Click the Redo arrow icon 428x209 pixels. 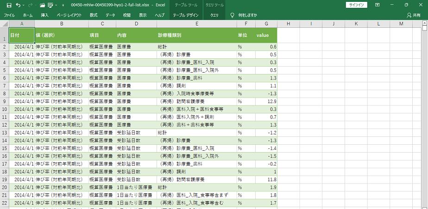(30, 5)
